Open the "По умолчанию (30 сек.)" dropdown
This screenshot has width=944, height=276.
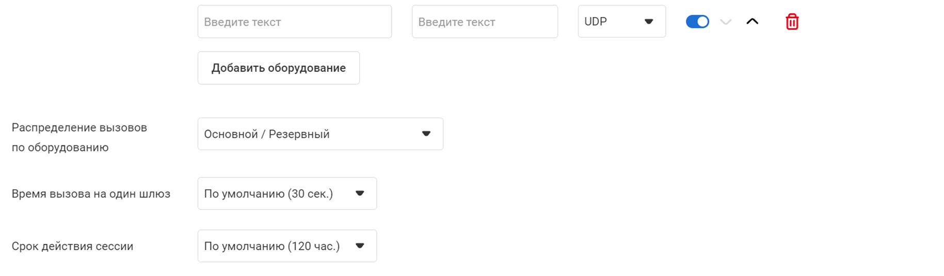tap(287, 194)
